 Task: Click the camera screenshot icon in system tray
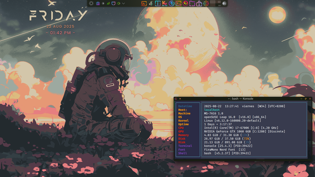(98, 3)
